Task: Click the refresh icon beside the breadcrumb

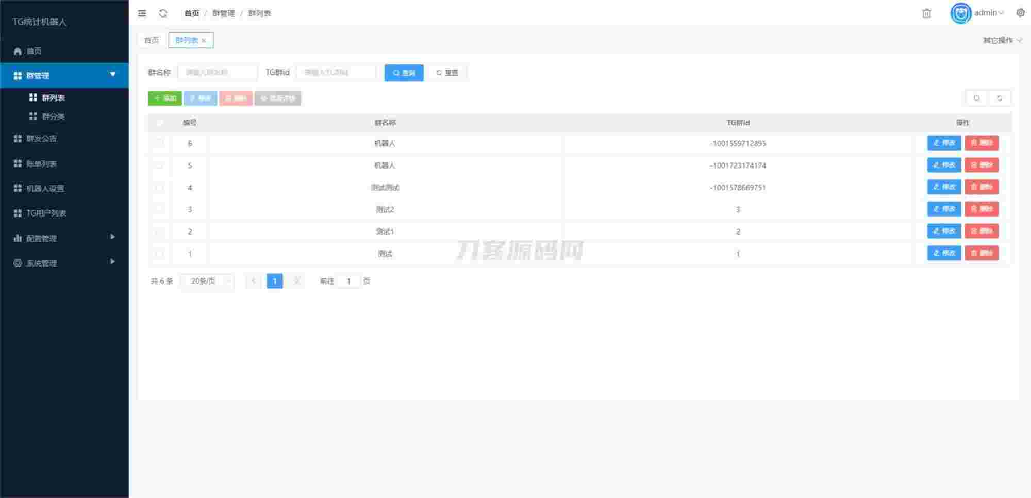Action: pos(163,13)
